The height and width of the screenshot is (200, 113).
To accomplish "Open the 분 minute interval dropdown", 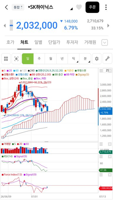I will pyautogui.click(x=85, y=59).
